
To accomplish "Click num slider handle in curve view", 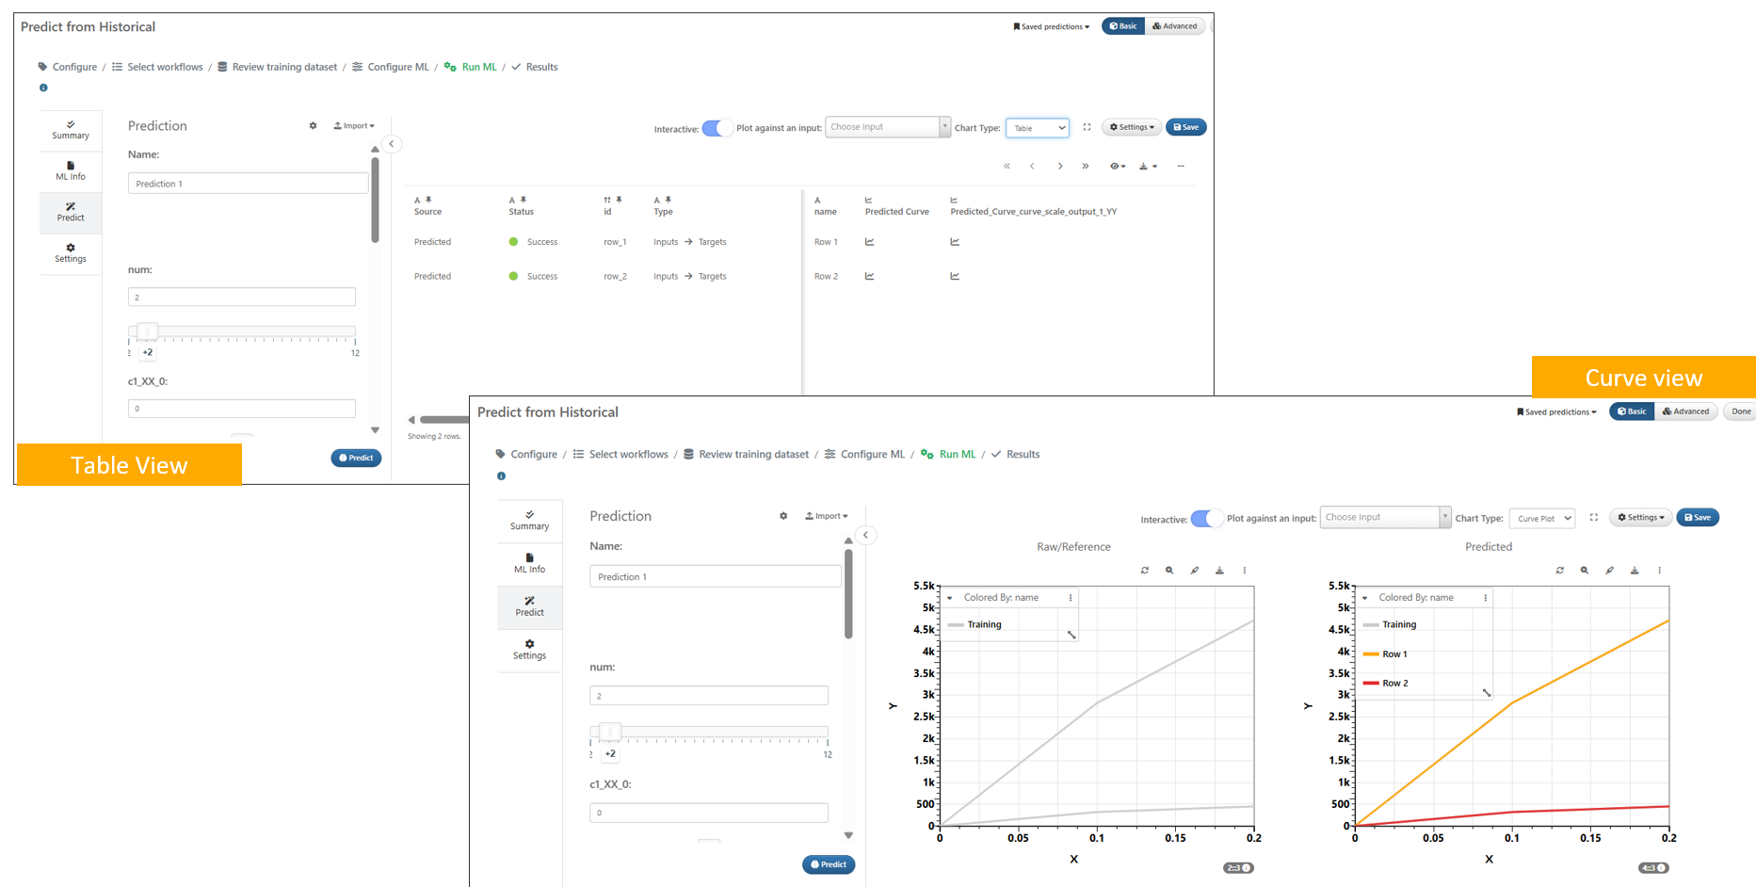I will [610, 732].
